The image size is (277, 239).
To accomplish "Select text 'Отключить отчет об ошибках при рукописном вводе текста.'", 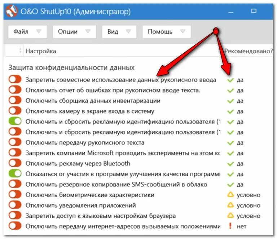I will (113, 90).
